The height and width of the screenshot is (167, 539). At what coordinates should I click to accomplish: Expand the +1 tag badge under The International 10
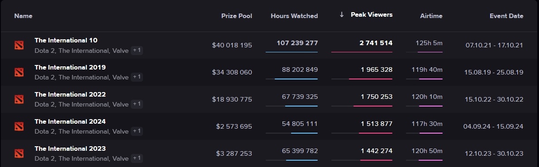coord(137,51)
